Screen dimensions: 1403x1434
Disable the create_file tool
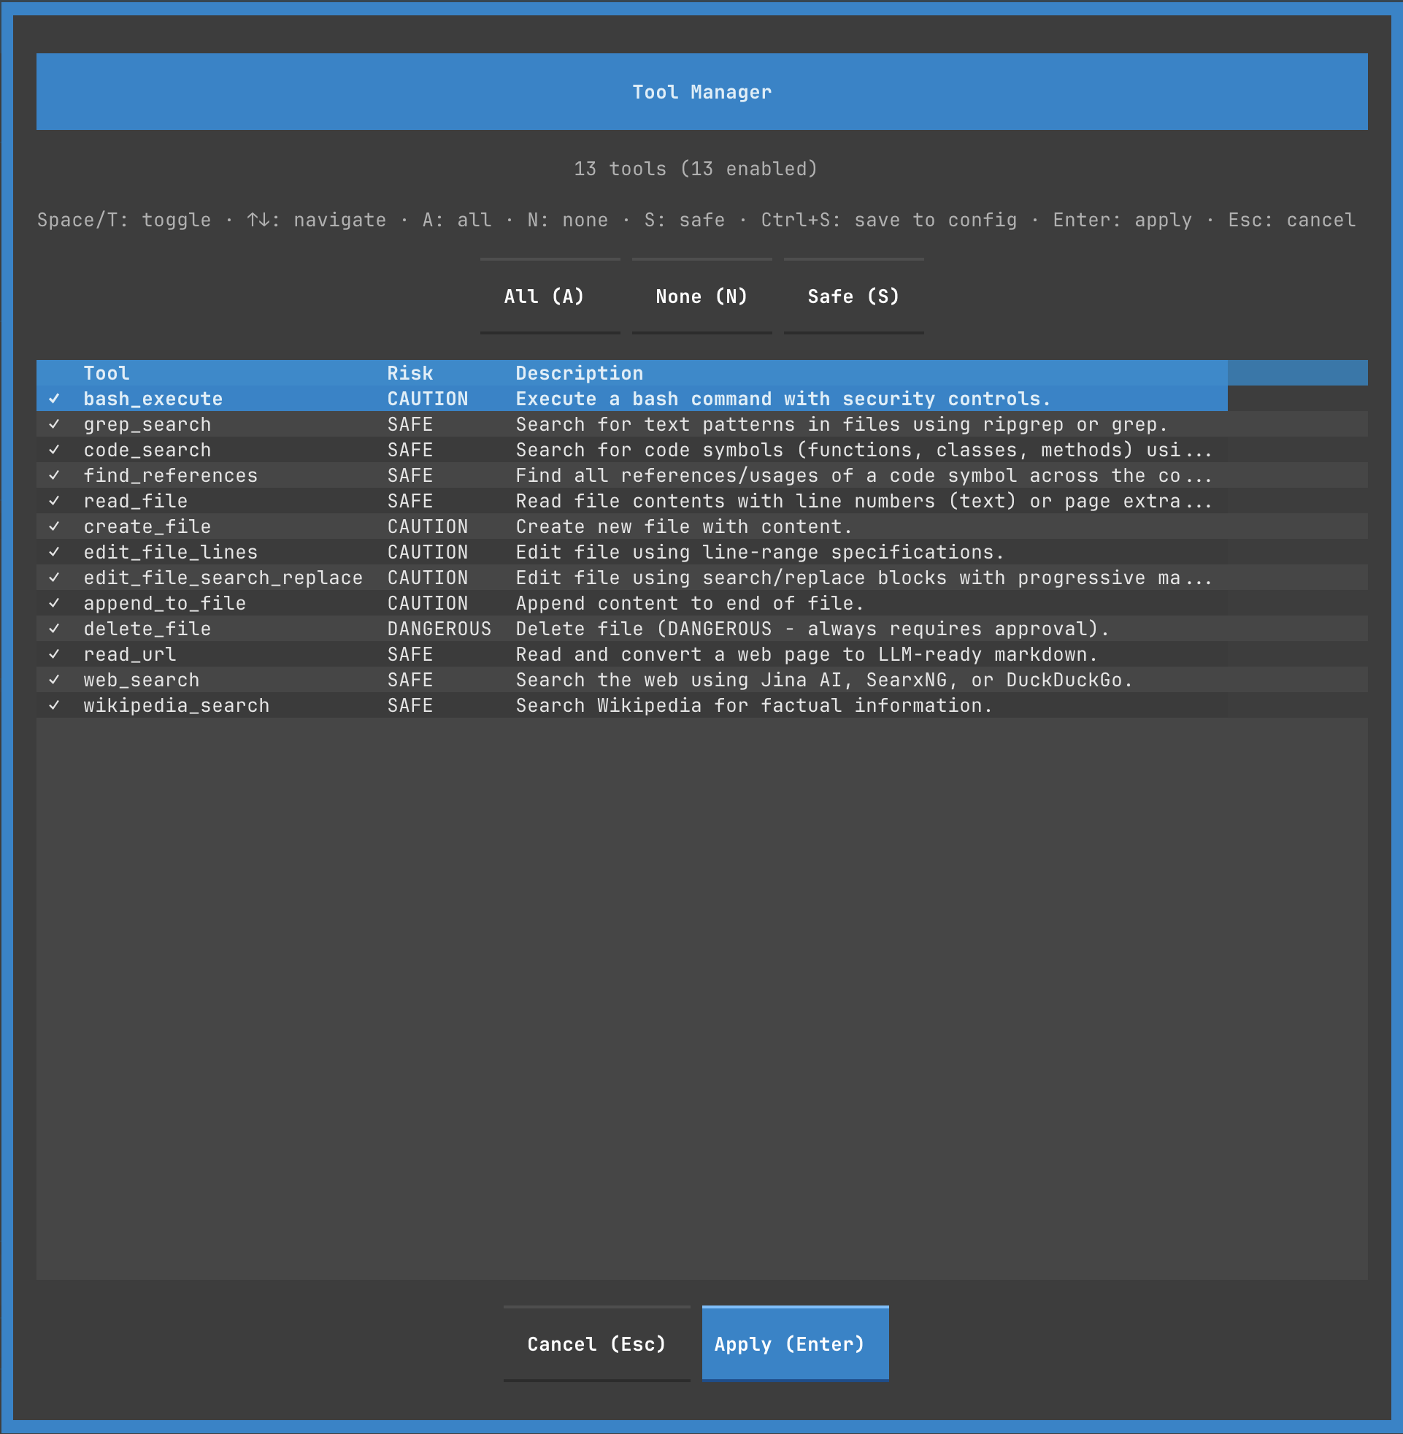point(55,526)
